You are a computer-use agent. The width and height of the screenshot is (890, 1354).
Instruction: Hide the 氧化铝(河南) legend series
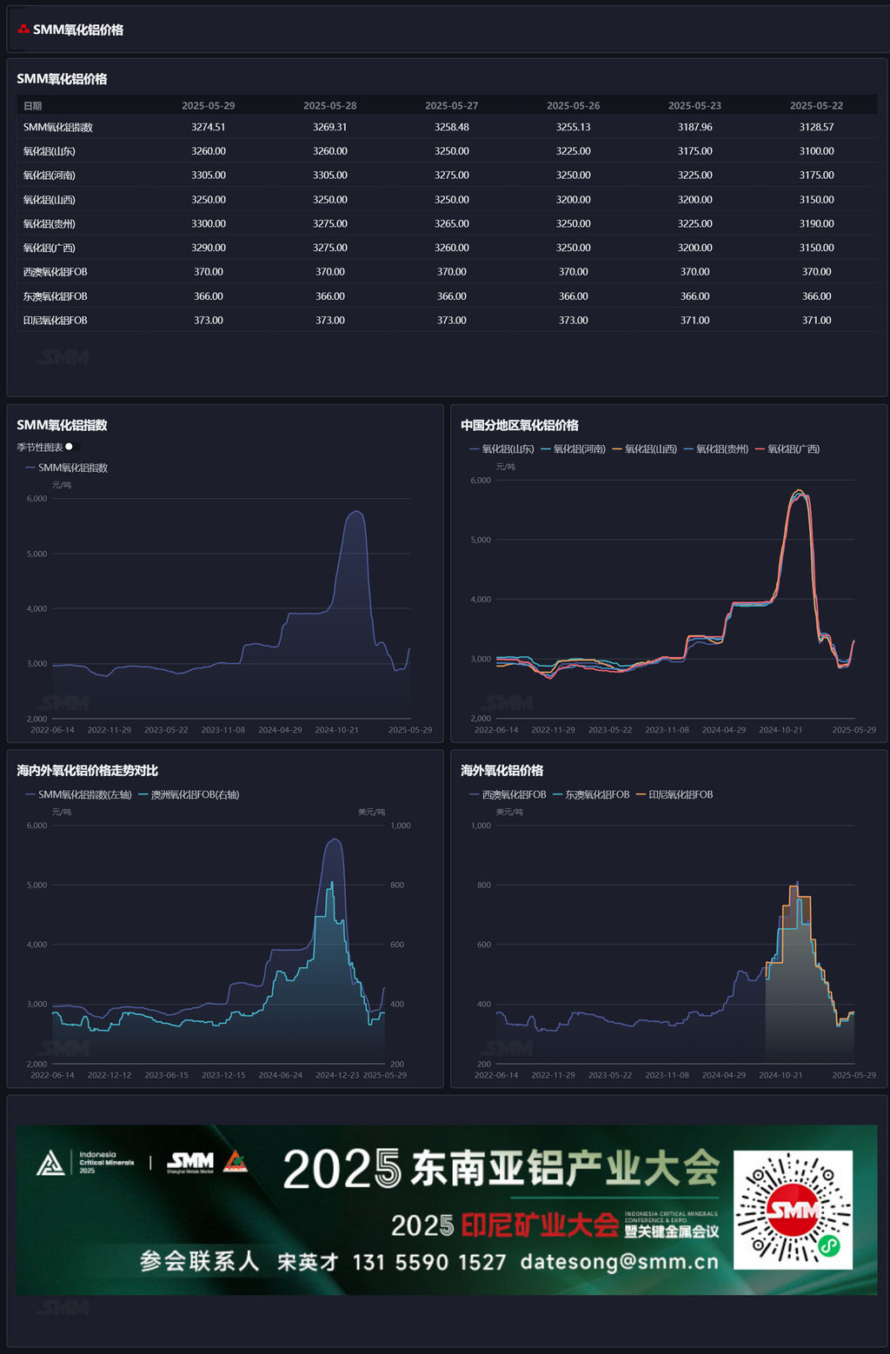coord(573,449)
